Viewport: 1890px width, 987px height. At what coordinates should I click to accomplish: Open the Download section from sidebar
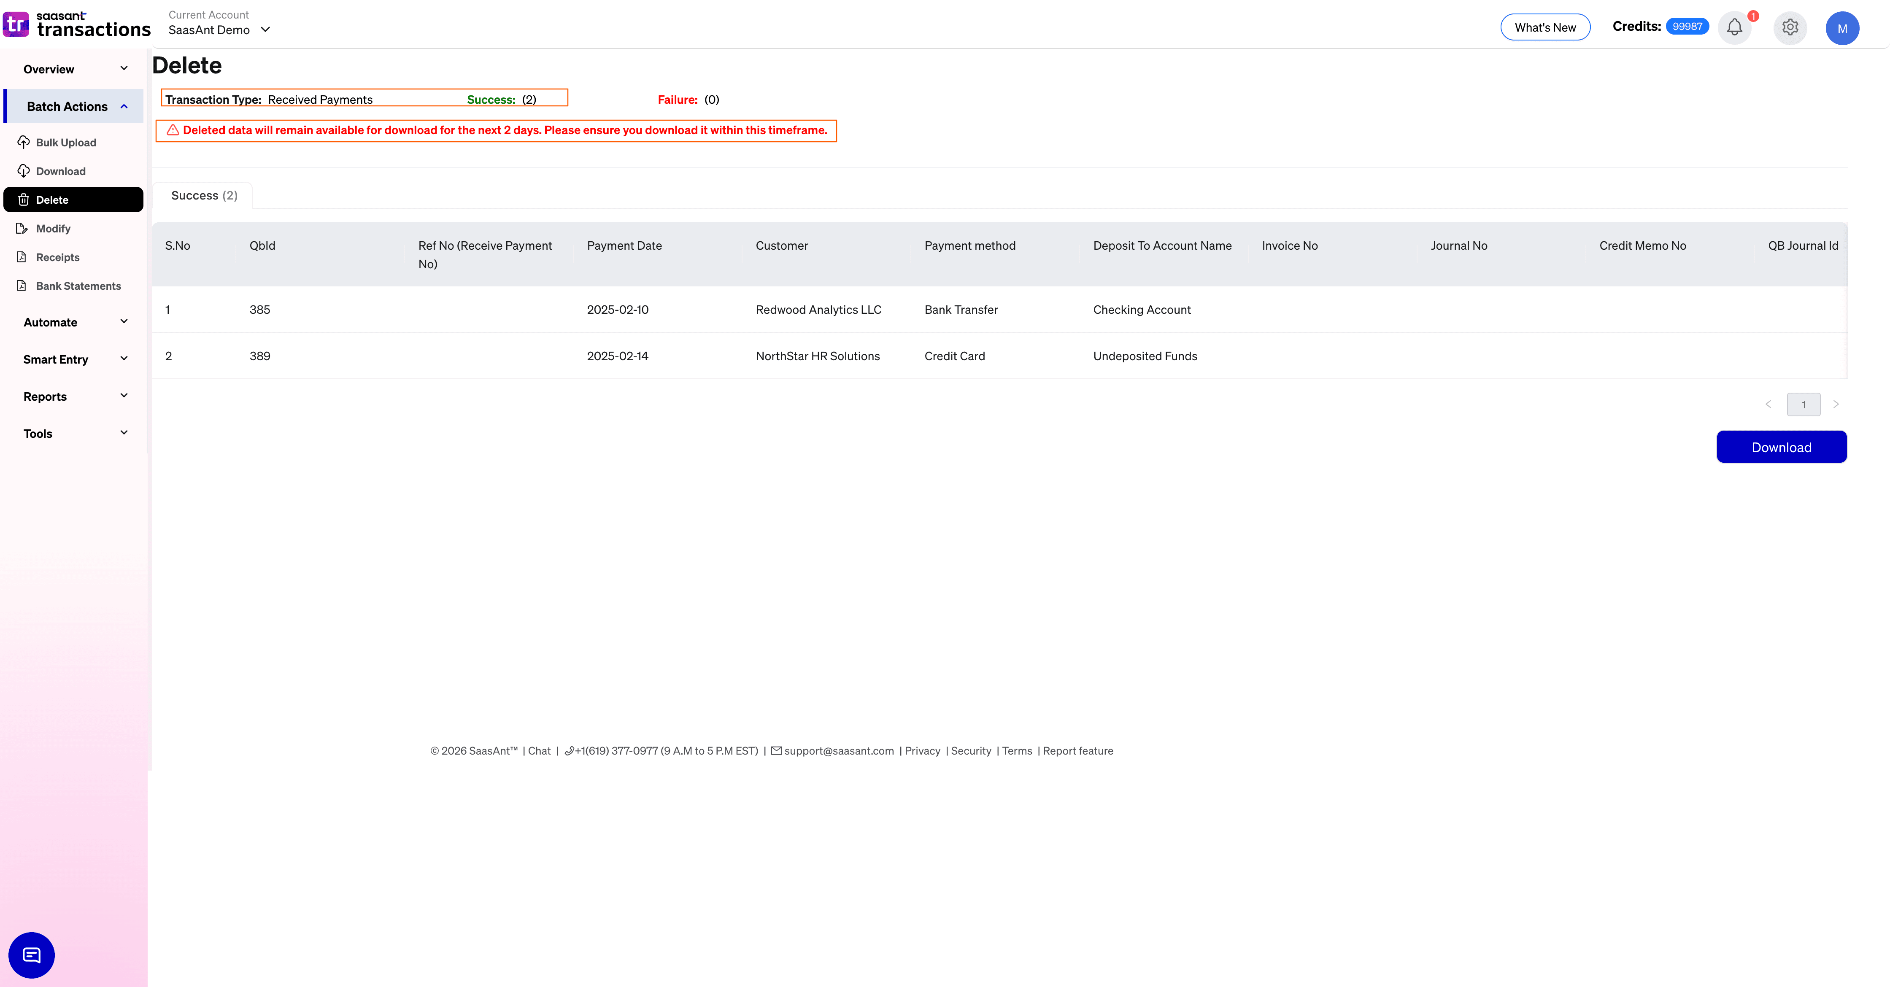(x=61, y=171)
